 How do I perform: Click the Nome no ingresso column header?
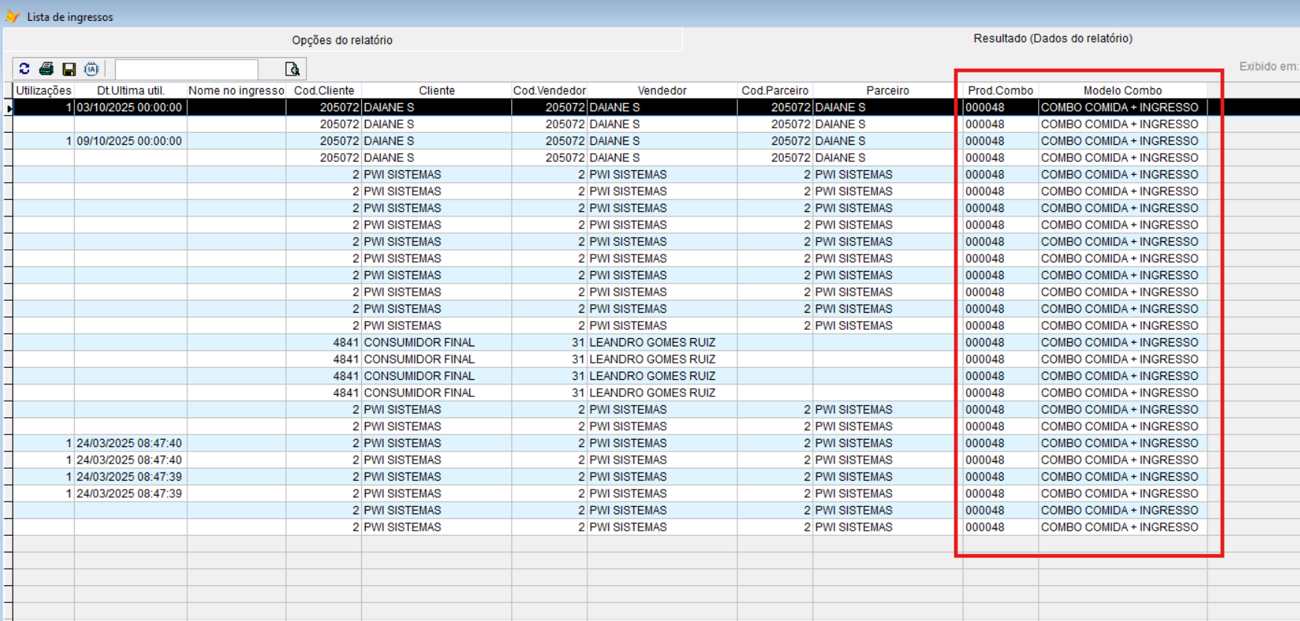pos(236,90)
